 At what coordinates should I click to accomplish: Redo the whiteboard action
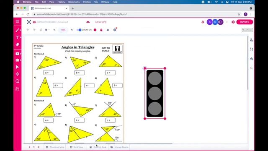coord(34,30)
